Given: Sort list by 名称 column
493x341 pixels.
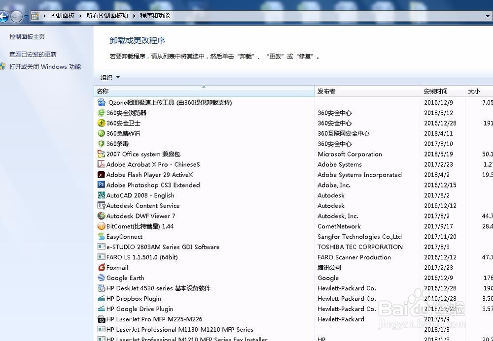Looking at the screenshot, I should [204, 92].
